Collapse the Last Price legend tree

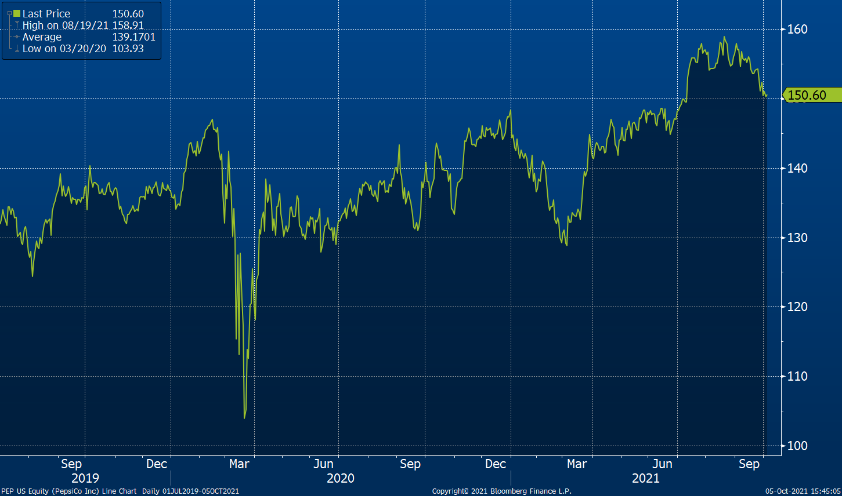click(9, 14)
